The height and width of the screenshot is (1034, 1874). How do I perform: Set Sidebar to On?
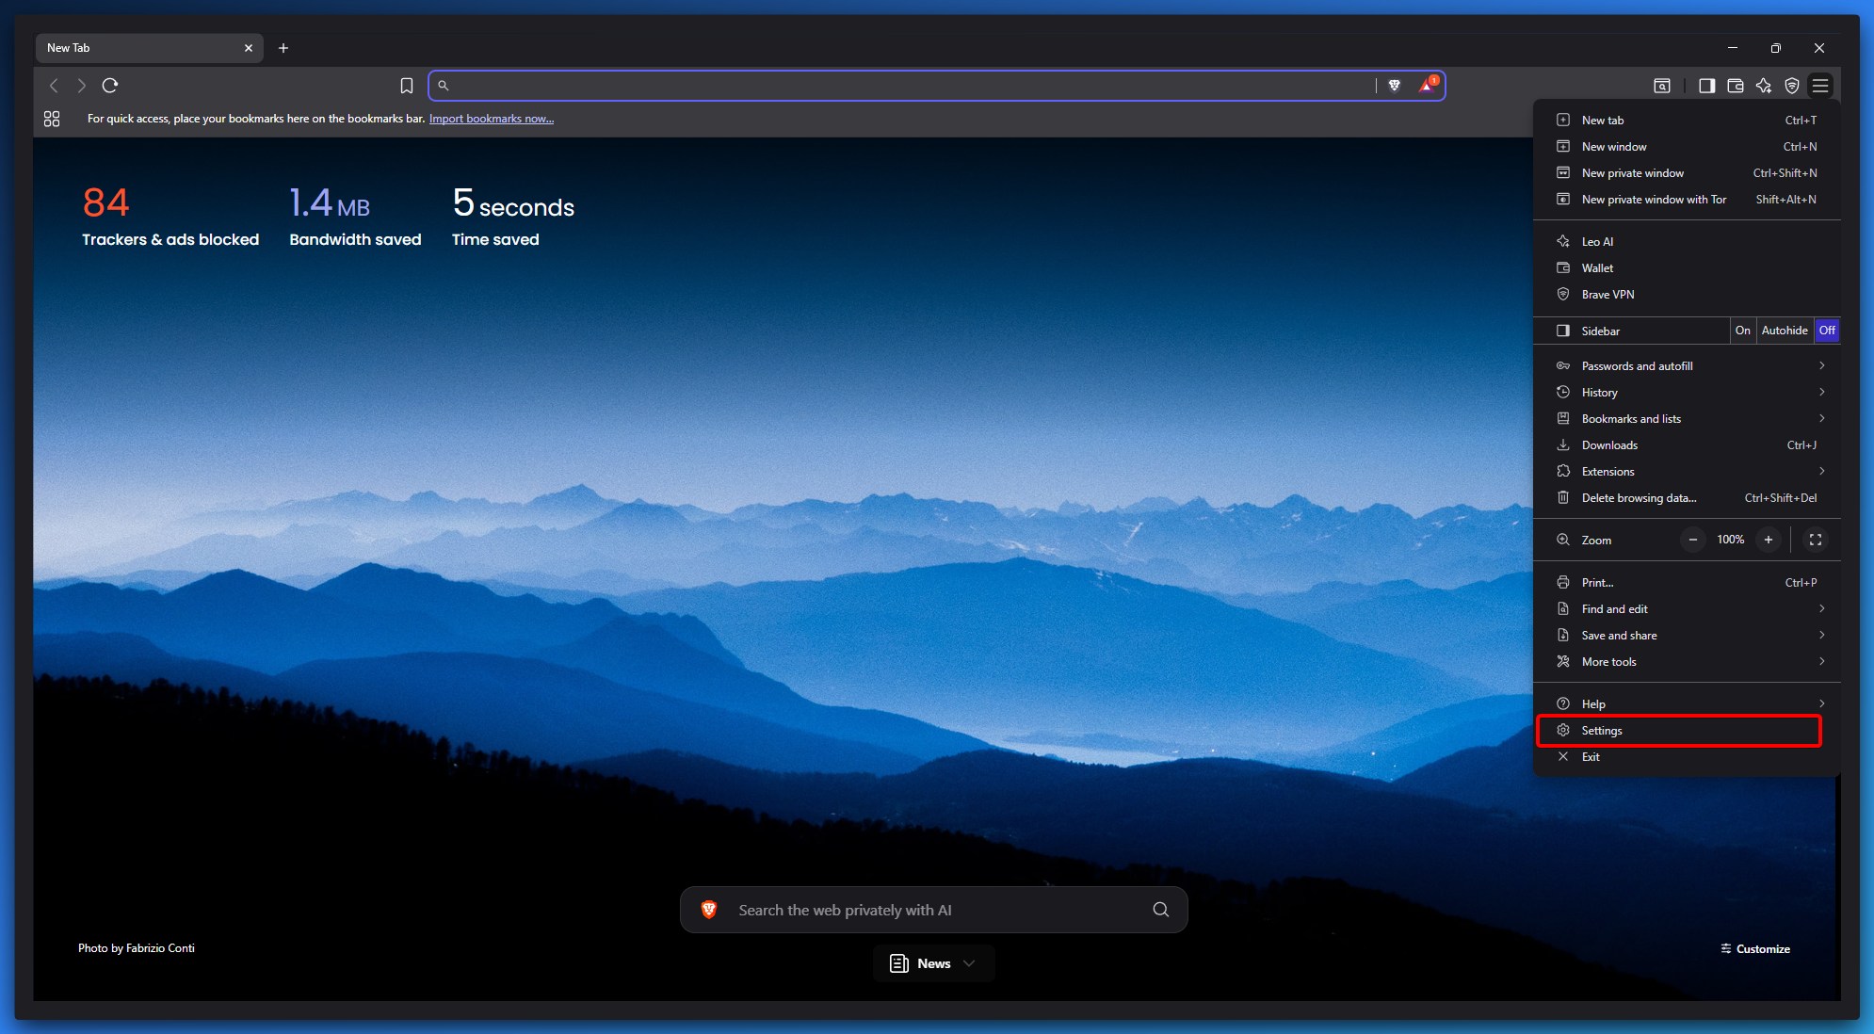point(1743,331)
